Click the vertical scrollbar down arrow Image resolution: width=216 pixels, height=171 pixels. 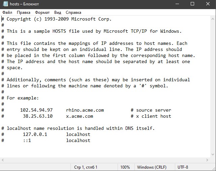click(213, 154)
